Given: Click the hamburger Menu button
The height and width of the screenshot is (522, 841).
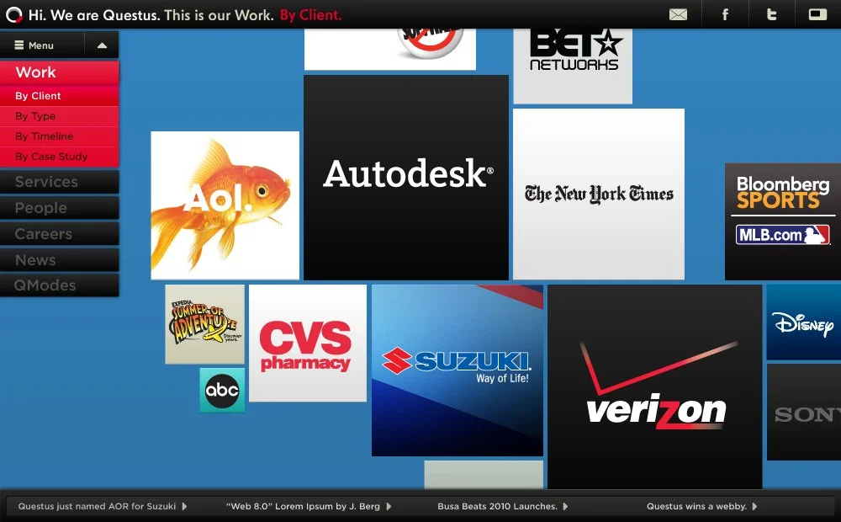Looking at the screenshot, I should (x=42, y=45).
